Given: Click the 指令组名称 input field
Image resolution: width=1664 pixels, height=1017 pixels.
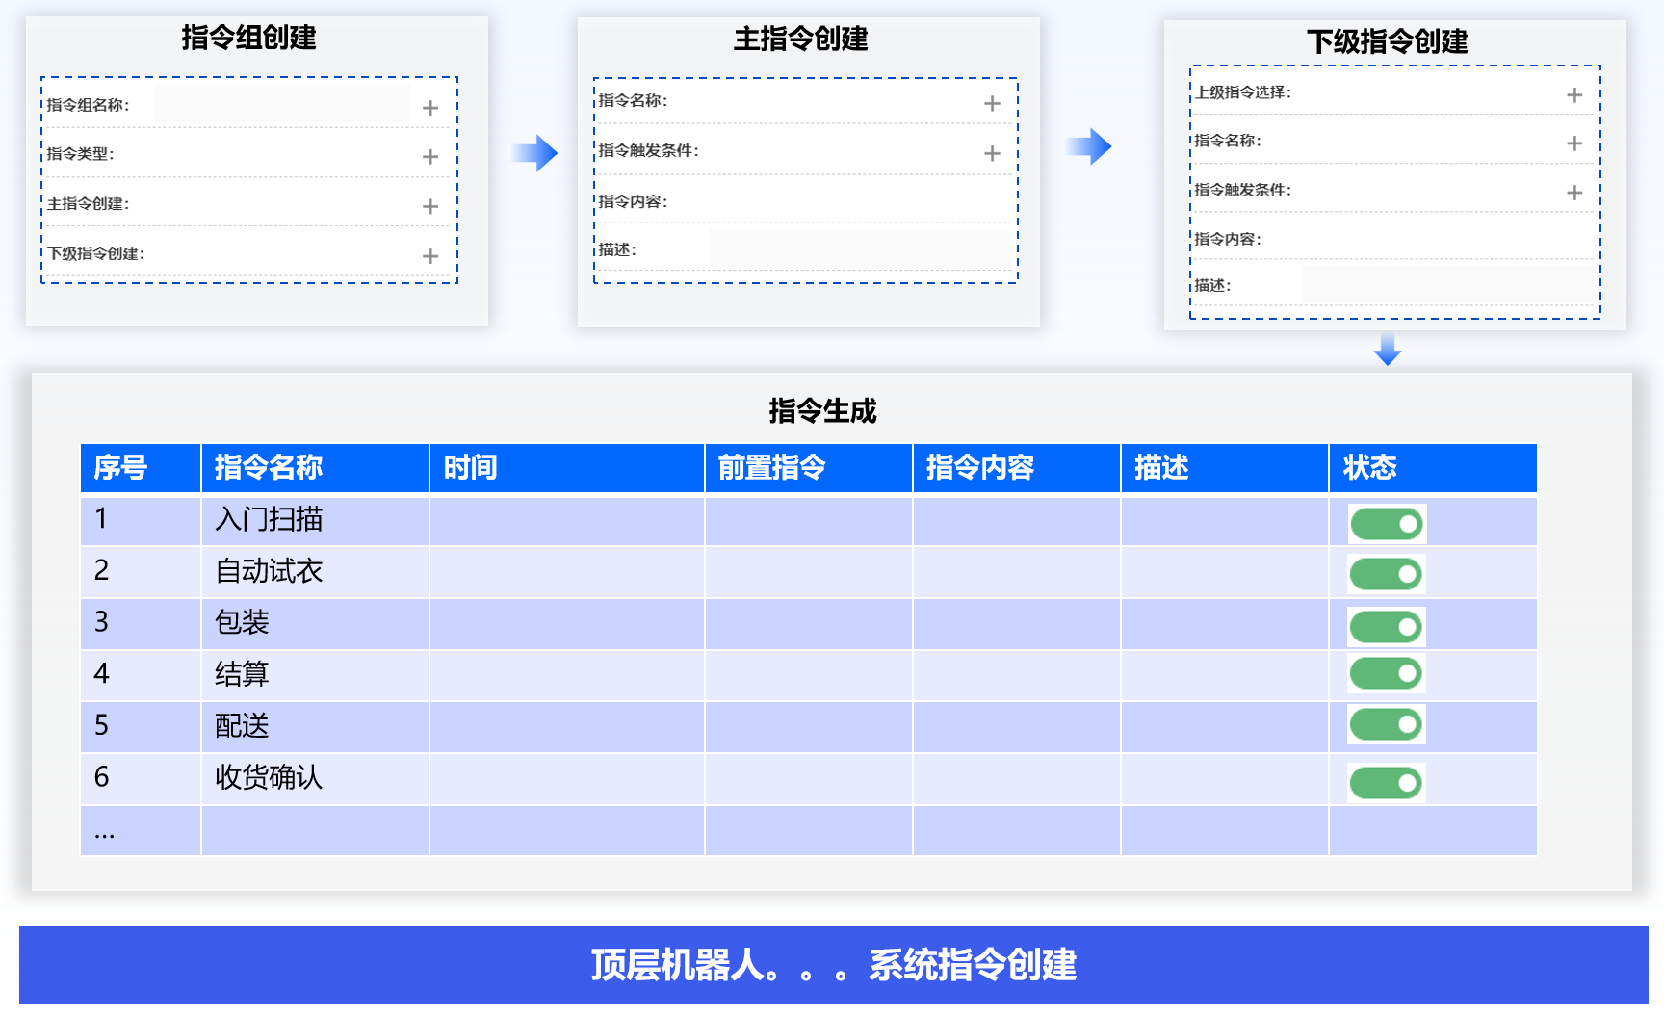Looking at the screenshot, I should [x=283, y=104].
